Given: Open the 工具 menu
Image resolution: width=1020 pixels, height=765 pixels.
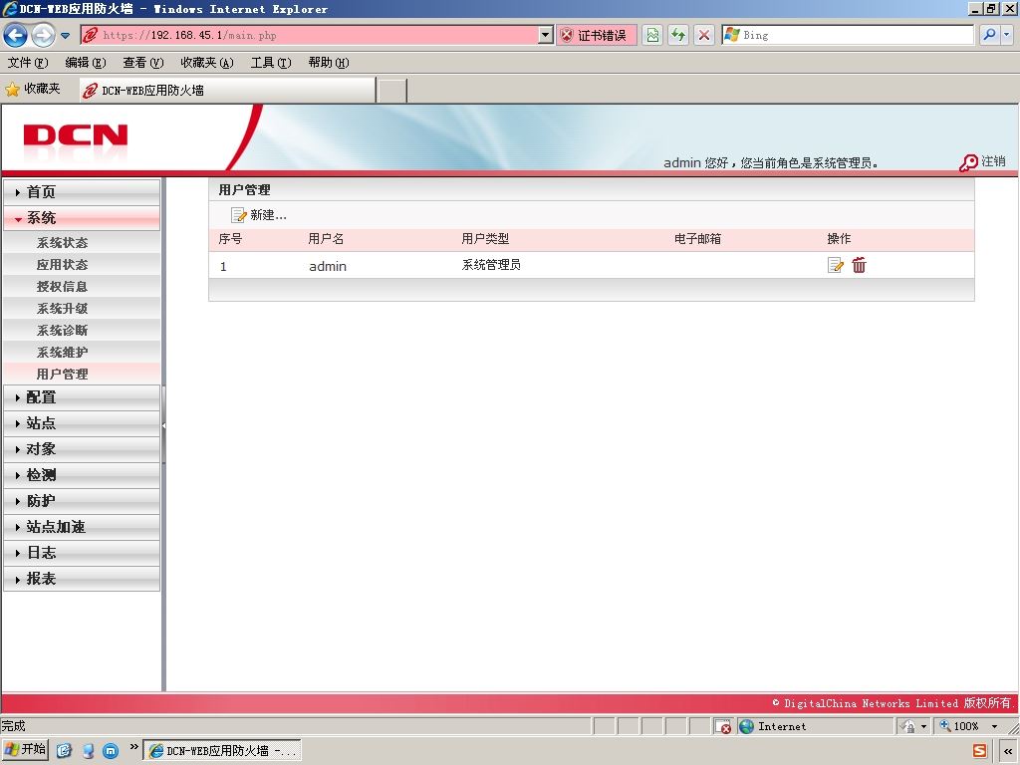Looking at the screenshot, I should click(x=271, y=63).
